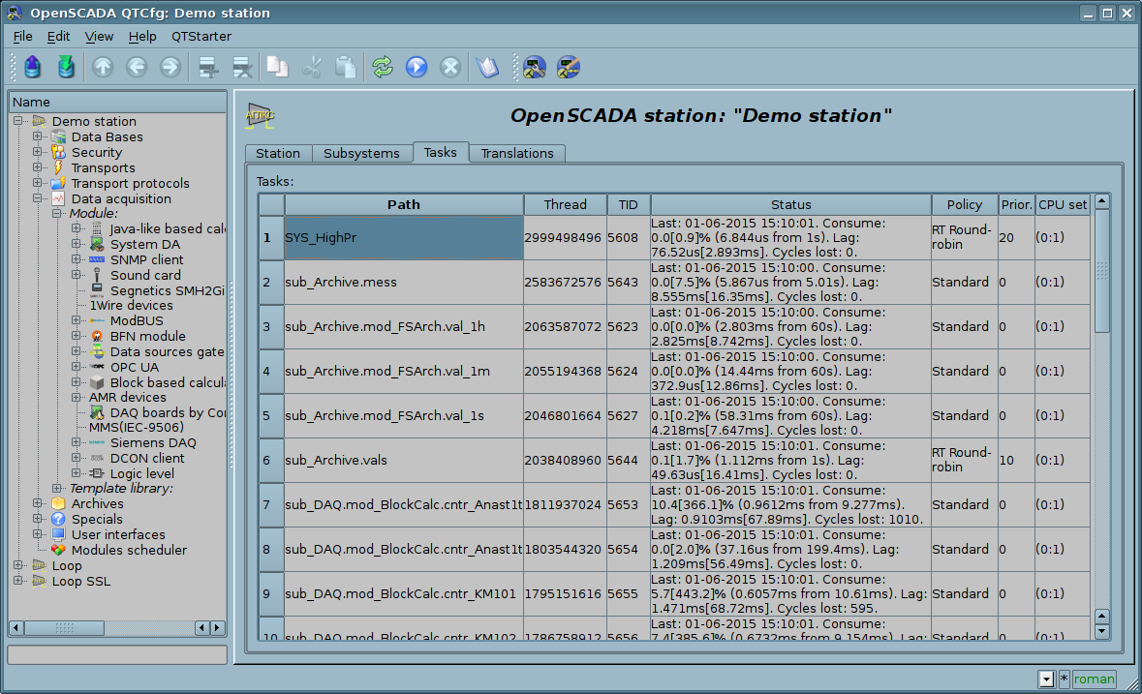Click the blue Start periodic update icon
Viewport: 1142px width, 694px height.
[417, 67]
